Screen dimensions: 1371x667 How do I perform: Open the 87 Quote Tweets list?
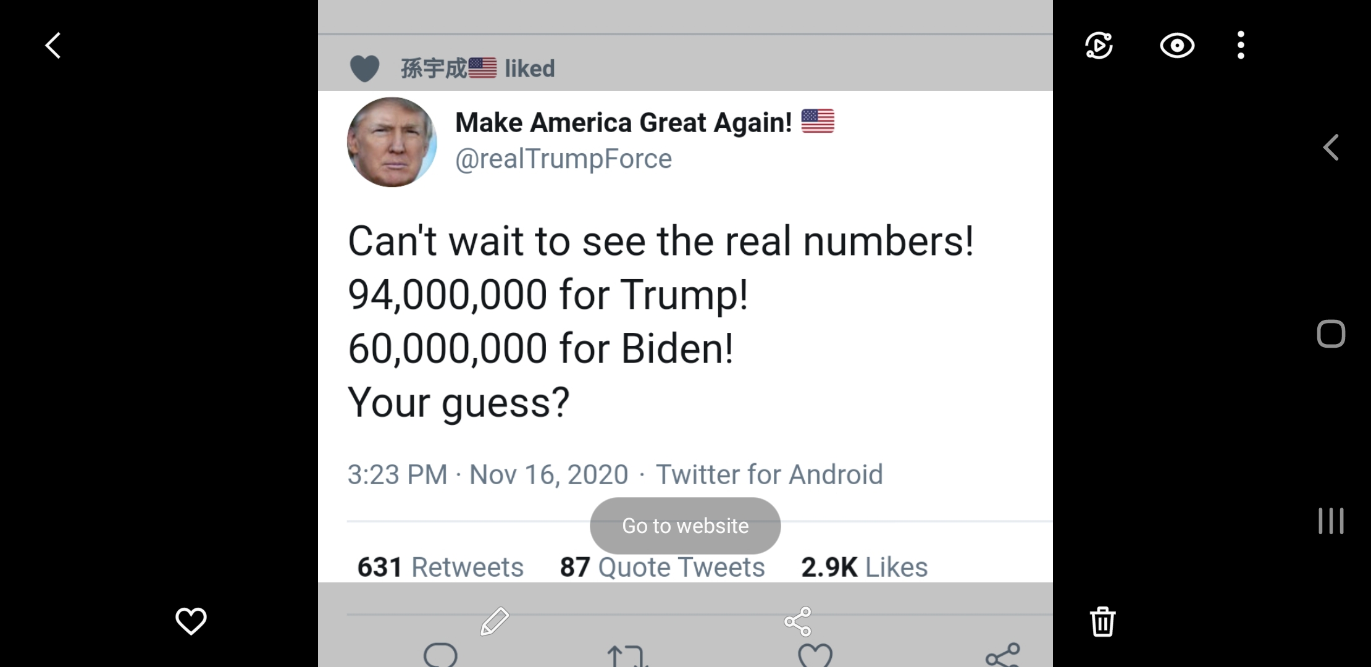tap(662, 567)
